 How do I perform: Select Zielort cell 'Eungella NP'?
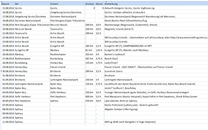click(57, 46)
